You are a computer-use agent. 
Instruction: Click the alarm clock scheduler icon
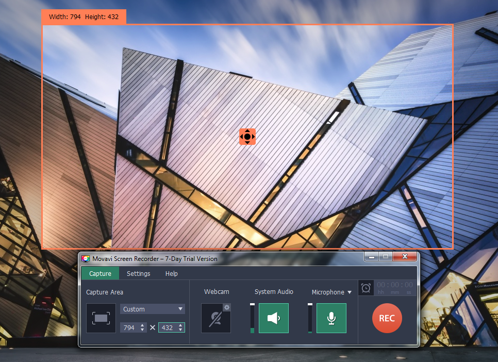pyautogui.click(x=366, y=288)
